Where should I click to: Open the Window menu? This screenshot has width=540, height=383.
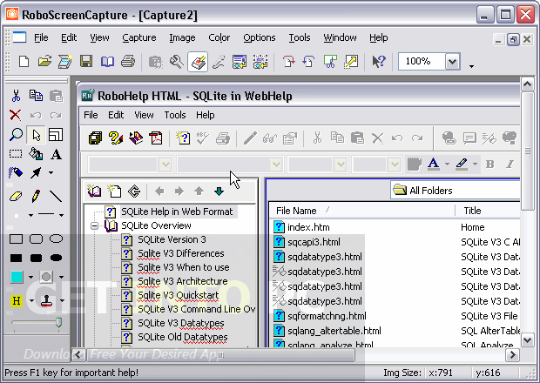coord(340,37)
